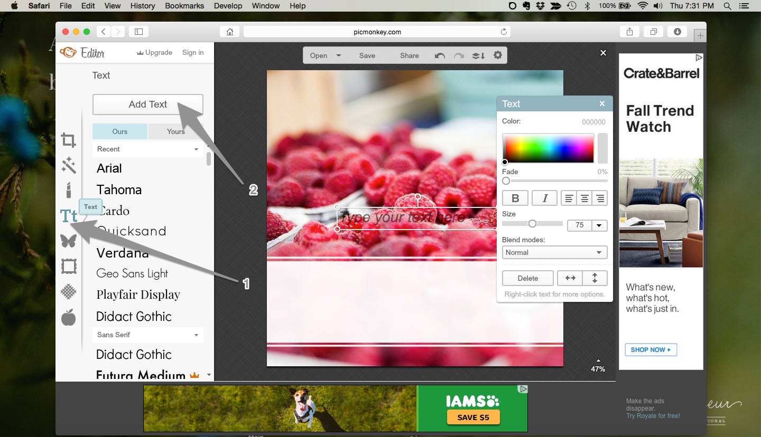Open the Recent fonts dropdown
The height and width of the screenshot is (437, 761).
(148, 149)
